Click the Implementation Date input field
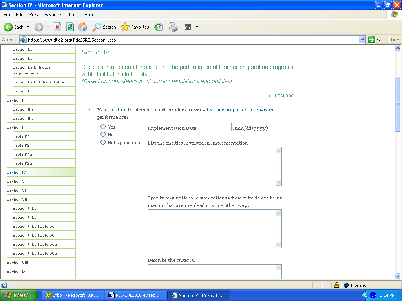The image size is (402, 301). pos(215,127)
